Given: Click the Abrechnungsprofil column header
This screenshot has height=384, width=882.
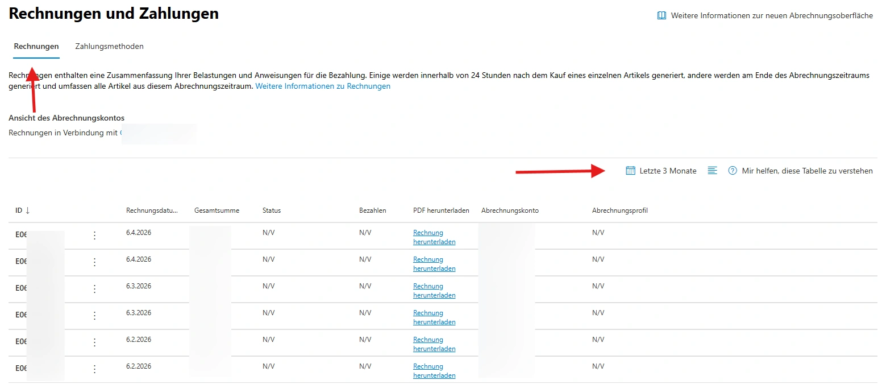Looking at the screenshot, I should pos(619,210).
